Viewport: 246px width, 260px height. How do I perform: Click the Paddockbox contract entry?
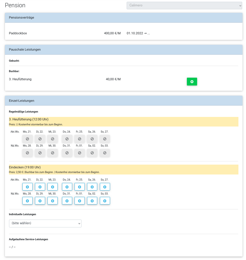18,33
